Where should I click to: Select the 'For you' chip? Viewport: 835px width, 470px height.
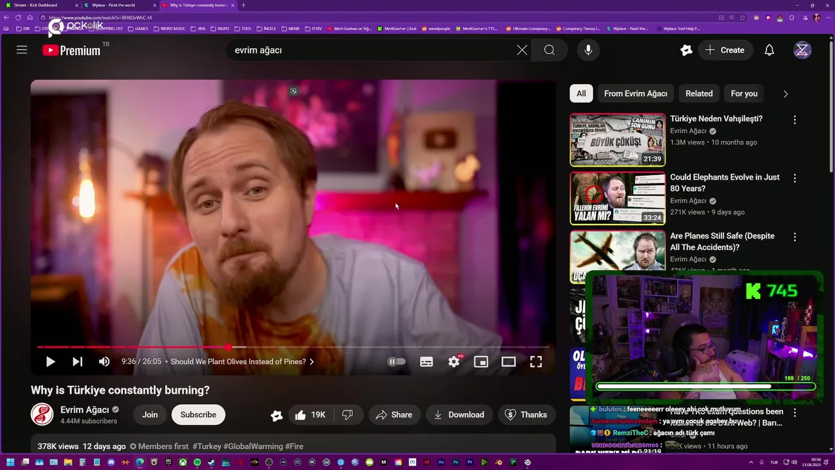coord(744,93)
